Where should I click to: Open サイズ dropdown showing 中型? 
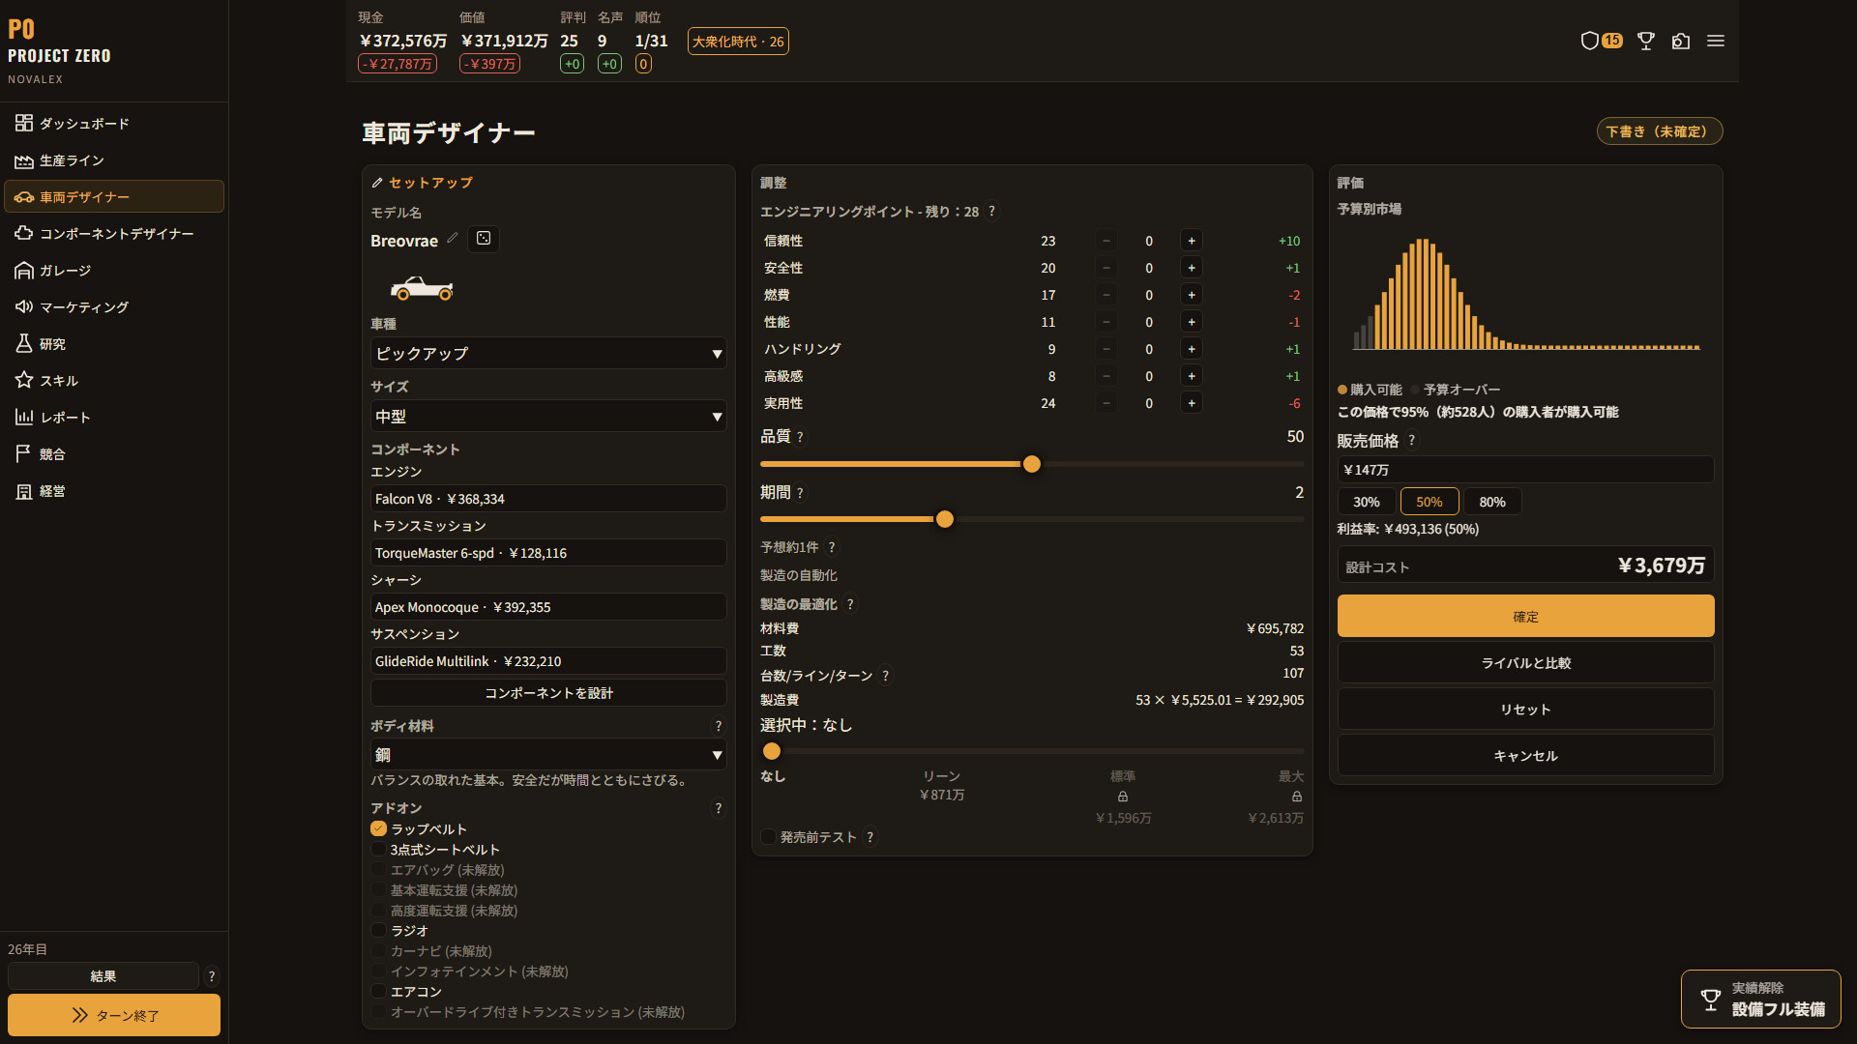coord(548,417)
